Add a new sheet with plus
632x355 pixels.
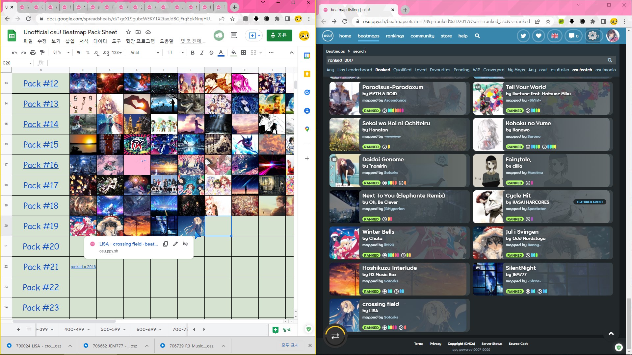click(x=18, y=329)
